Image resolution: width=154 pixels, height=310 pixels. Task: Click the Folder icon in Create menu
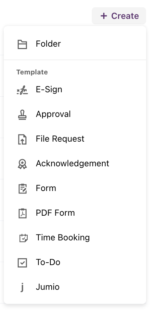pyautogui.click(x=22, y=44)
